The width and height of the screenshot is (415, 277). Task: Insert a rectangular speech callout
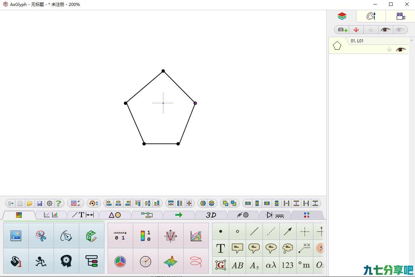coord(237,248)
